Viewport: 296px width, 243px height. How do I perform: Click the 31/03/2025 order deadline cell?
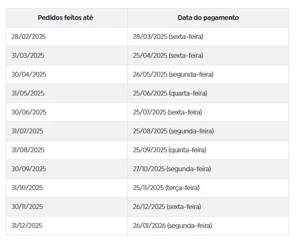[x=67, y=56]
